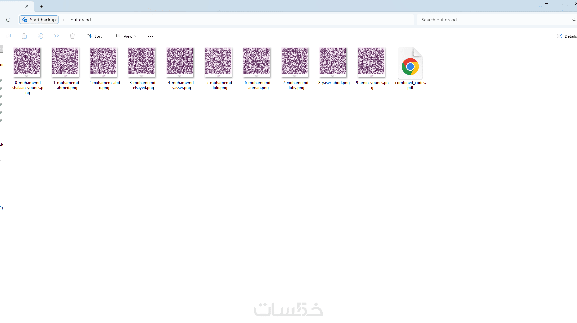
Task: Close the current File Explorer tab
Action: [27, 6]
